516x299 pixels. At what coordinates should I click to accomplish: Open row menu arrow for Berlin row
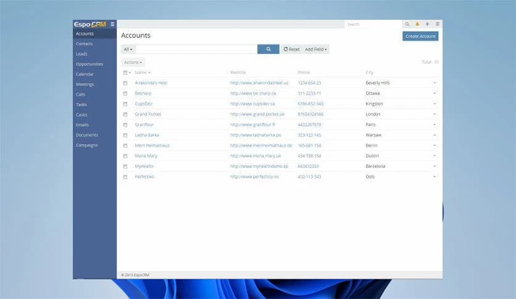435,146
